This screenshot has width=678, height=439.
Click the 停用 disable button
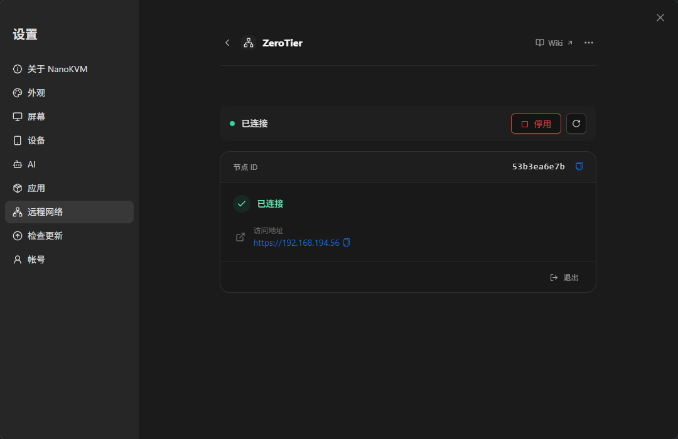[535, 124]
